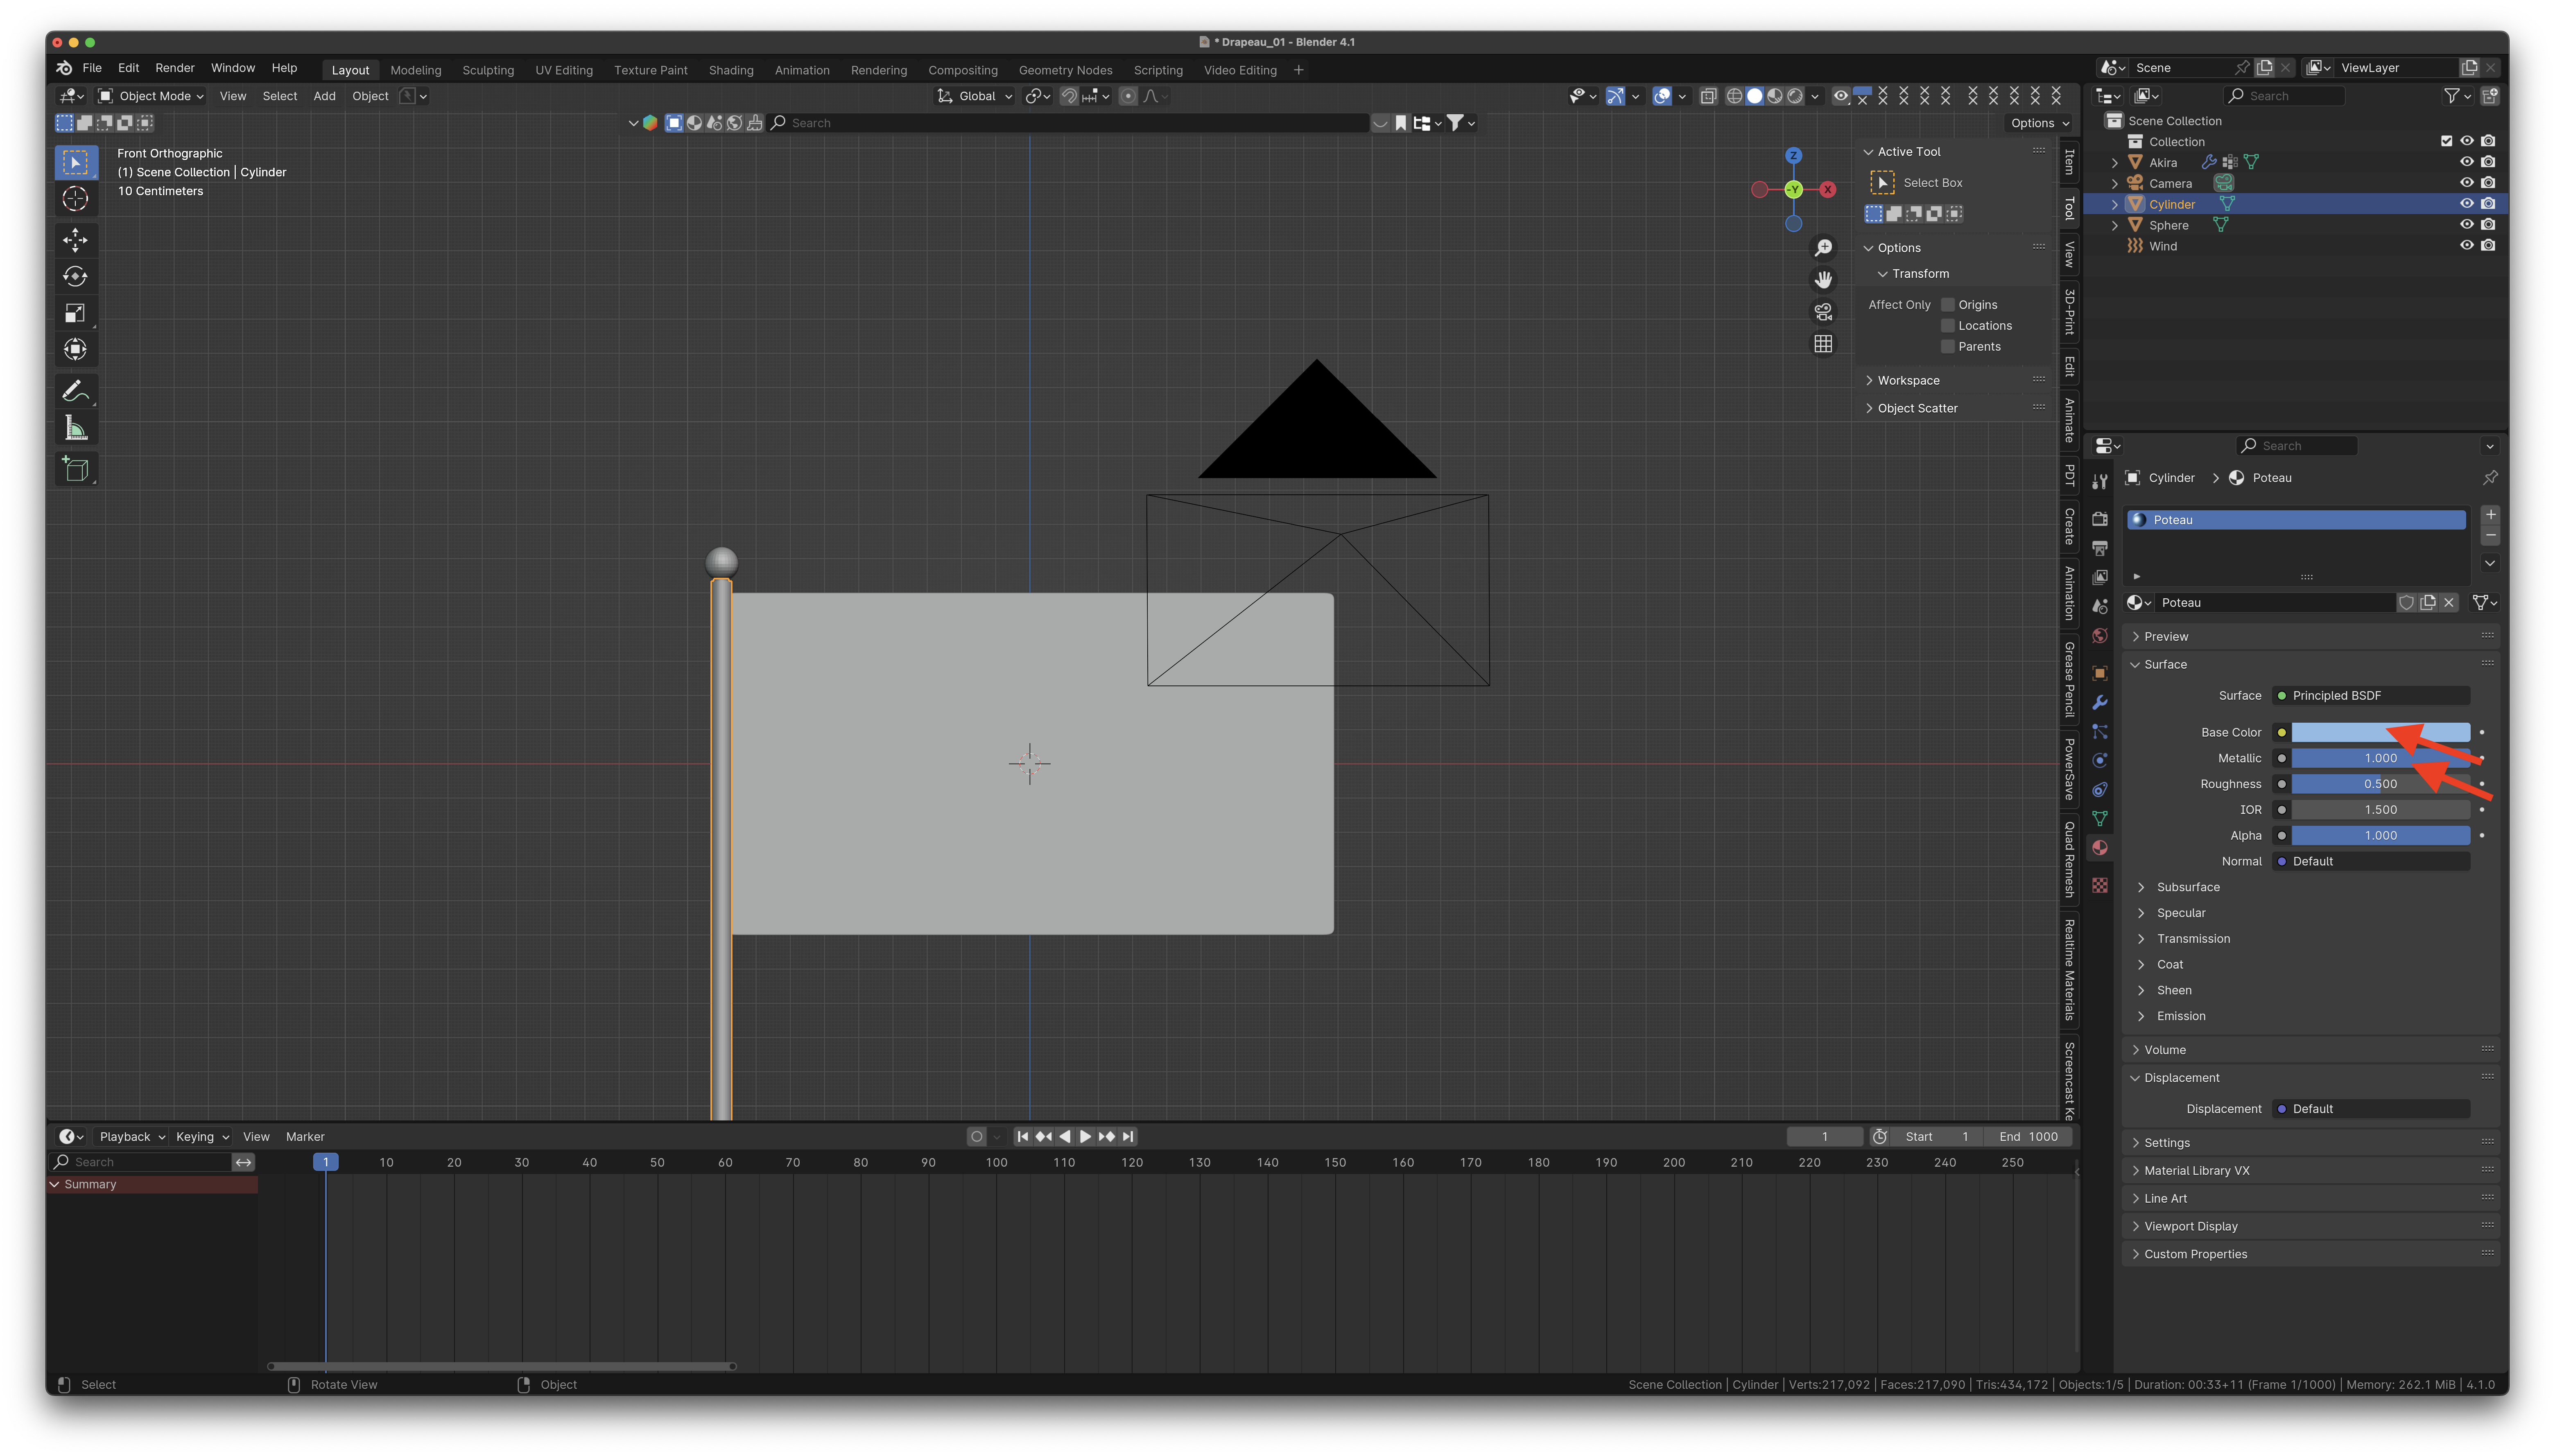Activate the Rotate tool

(x=75, y=276)
